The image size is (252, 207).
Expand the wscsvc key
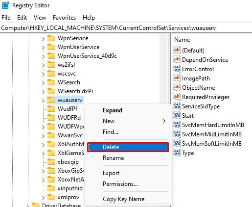(43, 74)
